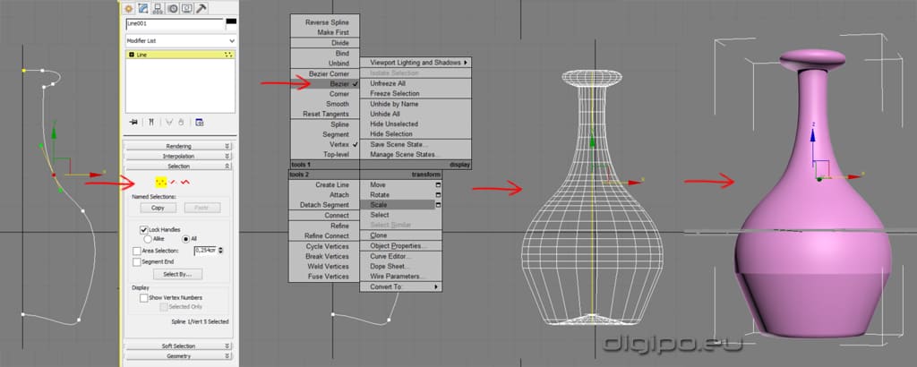Click the Copy named selection button

[x=158, y=208]
